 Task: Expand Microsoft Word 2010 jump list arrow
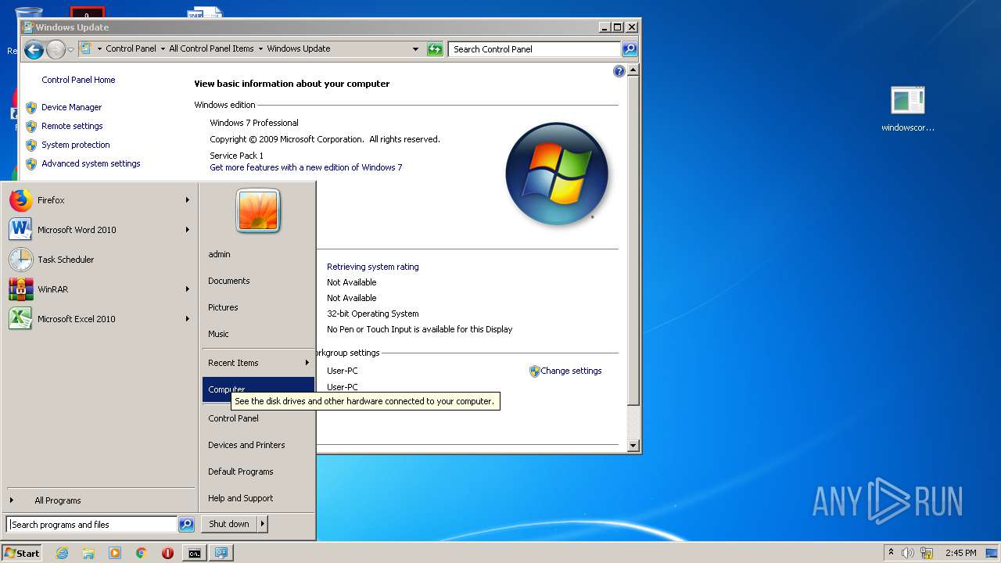point(188,230)
